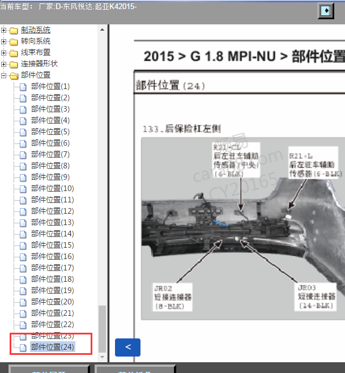Click tree scrollbar up arrow

[x=102, y=29]
